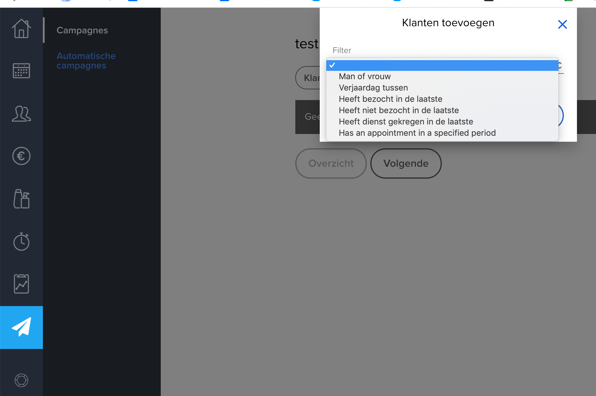The height and width of the screenshot is (396, 596).
Task: Choose 'Has an appointment in a specified period'
Action: click(x=442, y=133)
